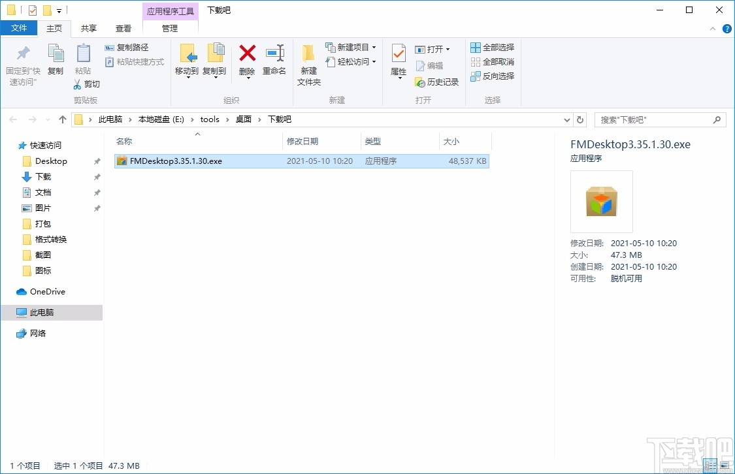The height and width of the screenshot is (474, 735).
Task: Open the address bar history dropdown
Action: (x=566, y=119)
